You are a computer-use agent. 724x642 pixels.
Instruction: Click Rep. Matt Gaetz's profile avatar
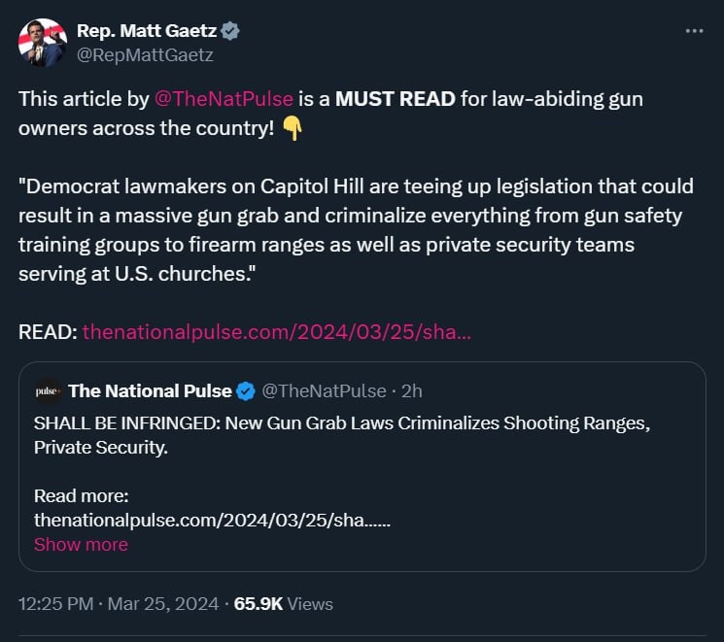(x=42, y=43)
